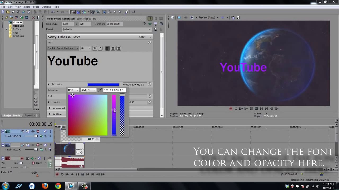Click the color value input field
Viewport: 339px width, 190px height.
tap(115, 90)
